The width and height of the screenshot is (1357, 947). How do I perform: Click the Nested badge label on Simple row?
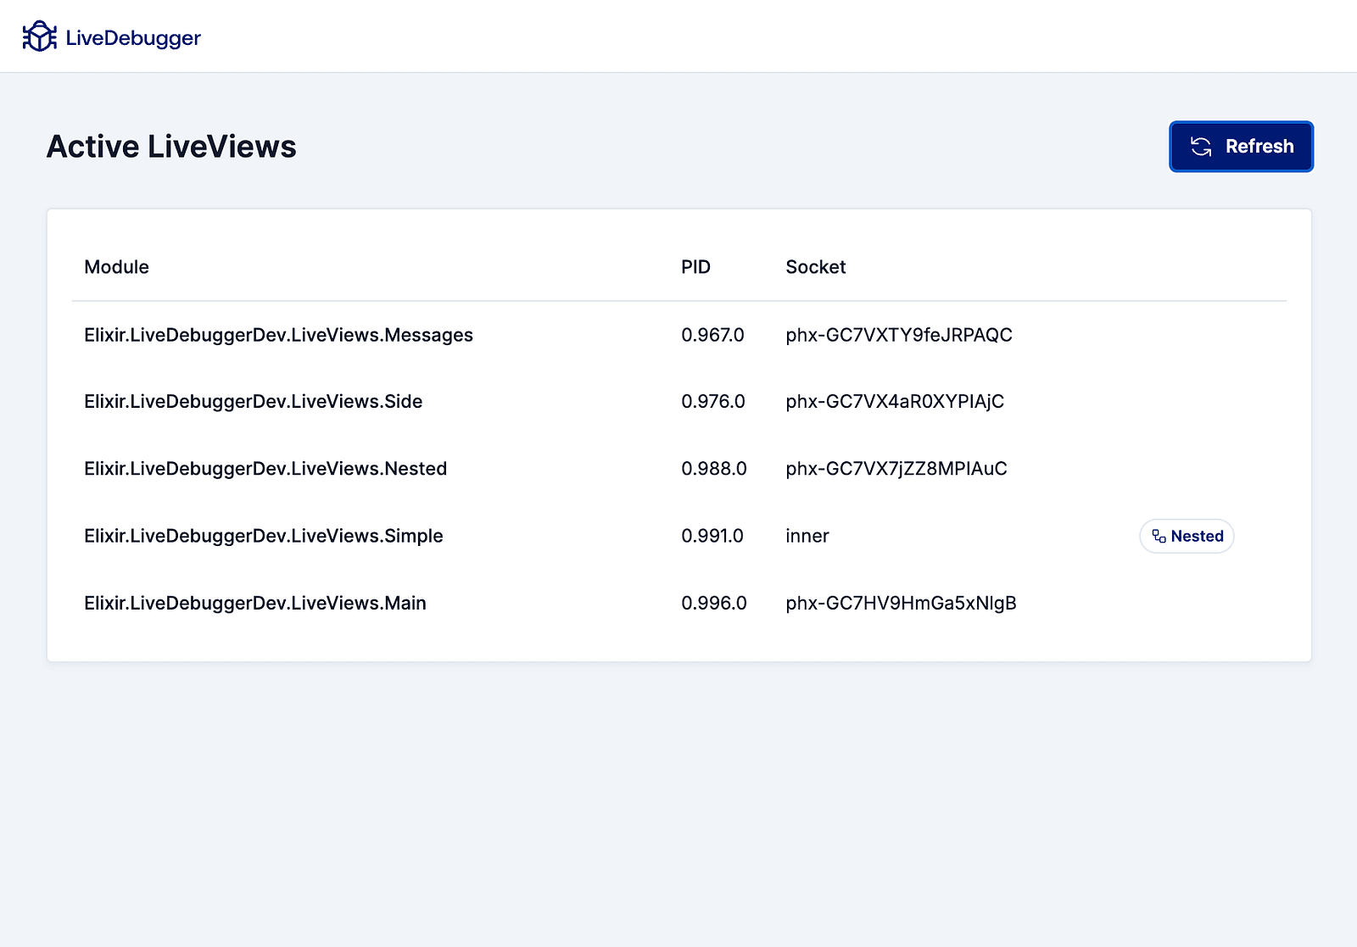point(1197,537)
